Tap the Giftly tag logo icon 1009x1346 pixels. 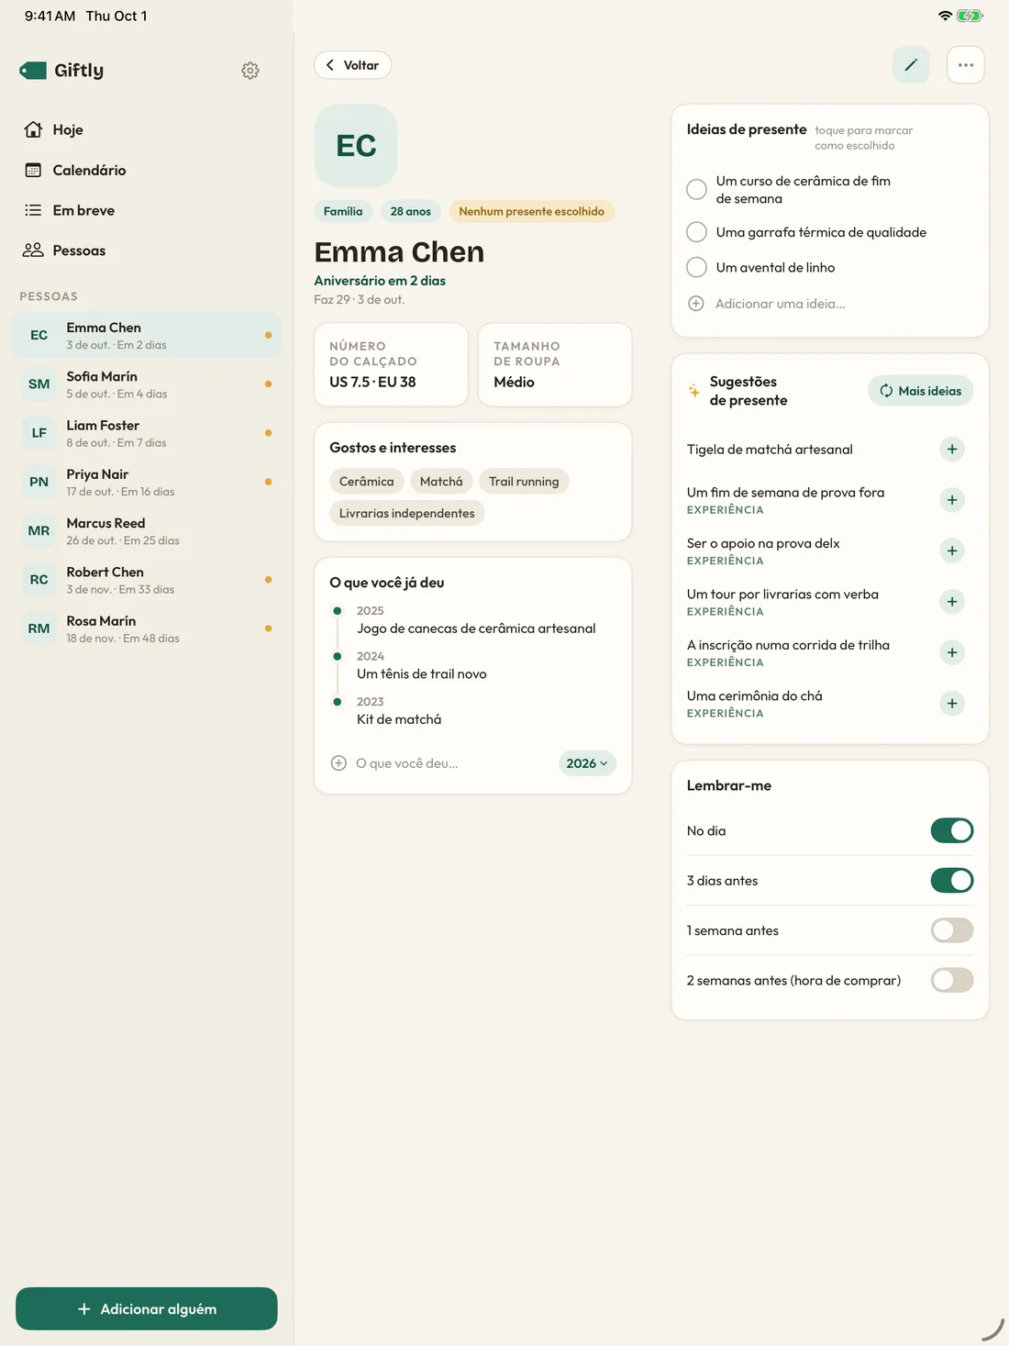coord(33,71)
